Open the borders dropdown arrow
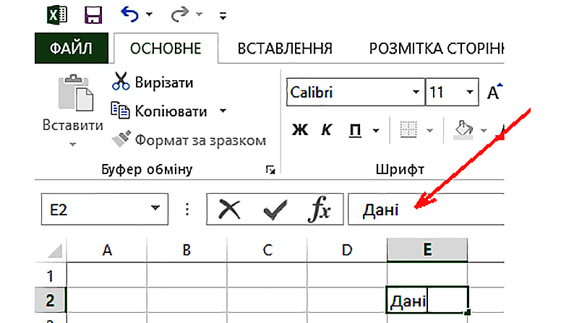 click(x=429, y=131)
